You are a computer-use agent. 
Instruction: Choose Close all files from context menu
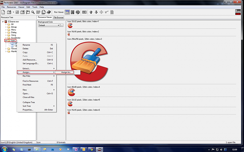click(36, 97)
